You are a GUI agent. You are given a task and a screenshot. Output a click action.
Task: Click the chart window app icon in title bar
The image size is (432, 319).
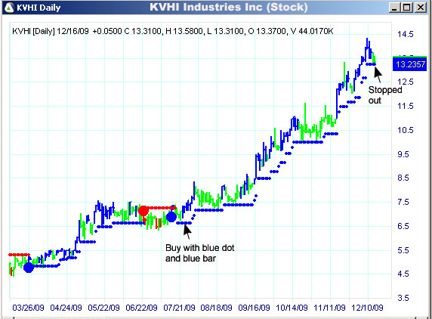click(9, 8)
